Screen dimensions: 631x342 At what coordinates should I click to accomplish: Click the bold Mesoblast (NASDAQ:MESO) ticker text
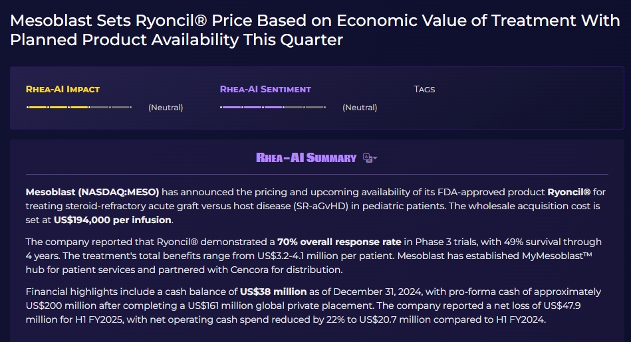point(92,192)
